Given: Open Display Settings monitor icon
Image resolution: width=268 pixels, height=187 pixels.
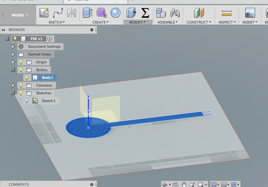Looking at the screenshot, I should point(214,184).
